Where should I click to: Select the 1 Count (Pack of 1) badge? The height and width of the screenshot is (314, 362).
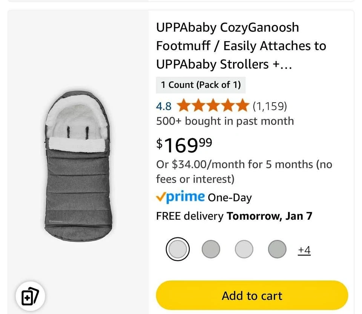click(x=201, y=85)
